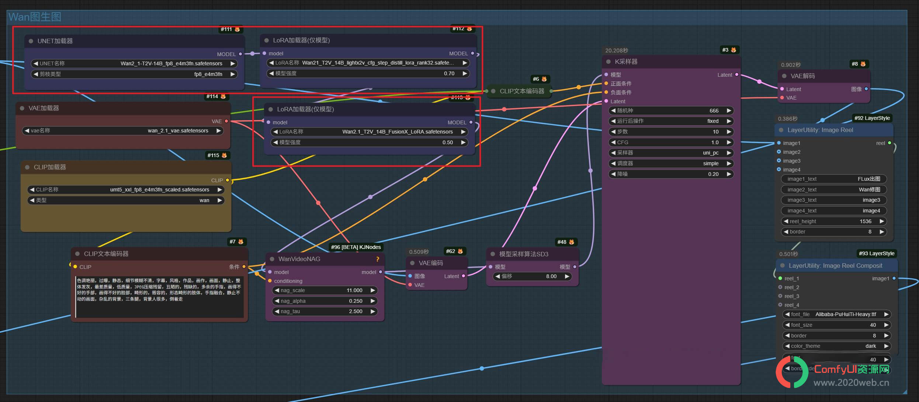Collapse the K采样器 node via its dot
Viewport: 919px width, 402px height.
click(x=608, y=62)
